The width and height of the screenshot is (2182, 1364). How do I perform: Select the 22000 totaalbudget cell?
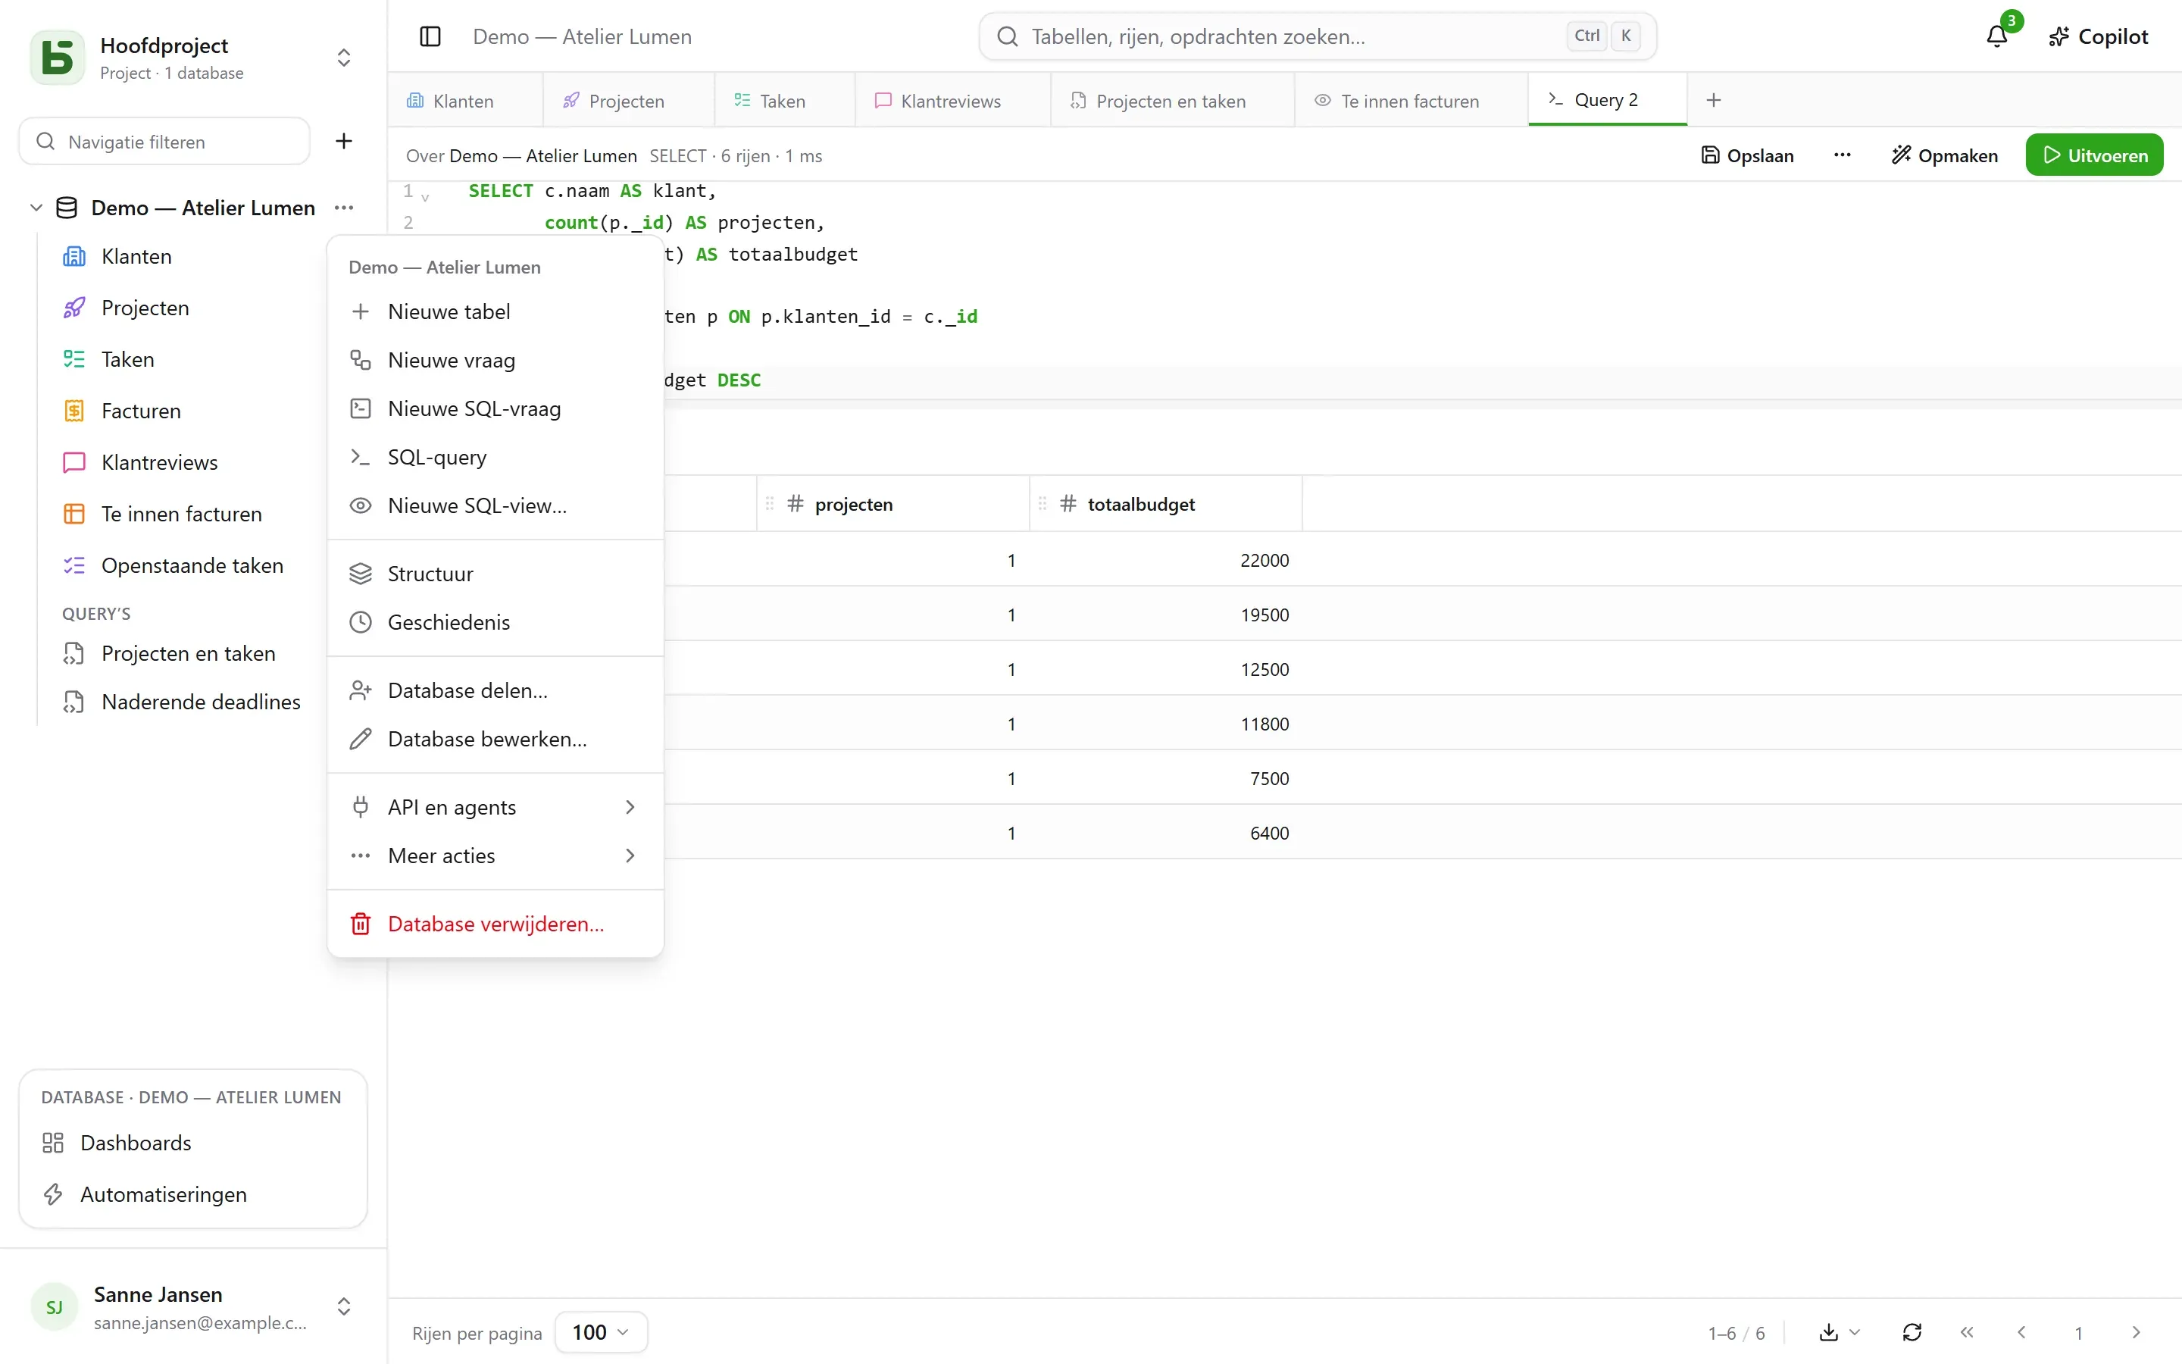coord(1165,560)
